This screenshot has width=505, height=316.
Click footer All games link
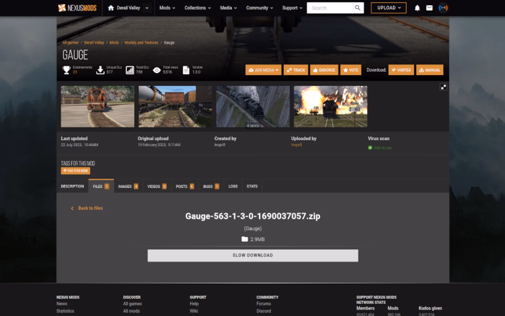[133, 304]
